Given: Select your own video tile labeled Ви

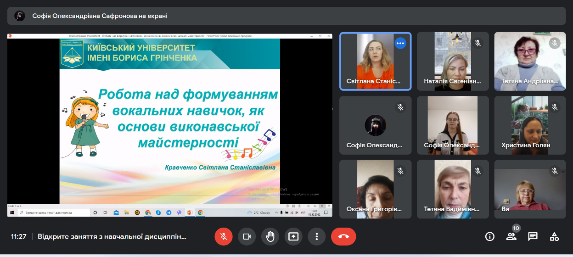Looking at the screenshot, I should 530,189.
